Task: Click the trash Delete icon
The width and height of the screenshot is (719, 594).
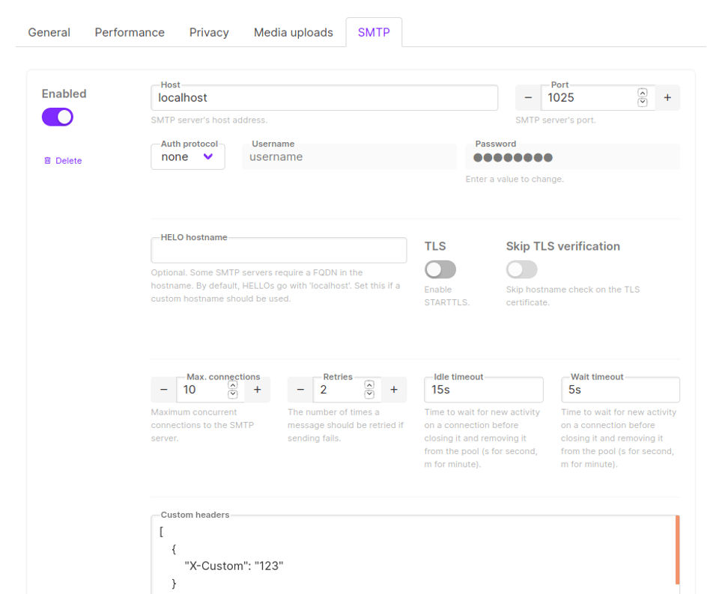Action: tap(48, 161)
